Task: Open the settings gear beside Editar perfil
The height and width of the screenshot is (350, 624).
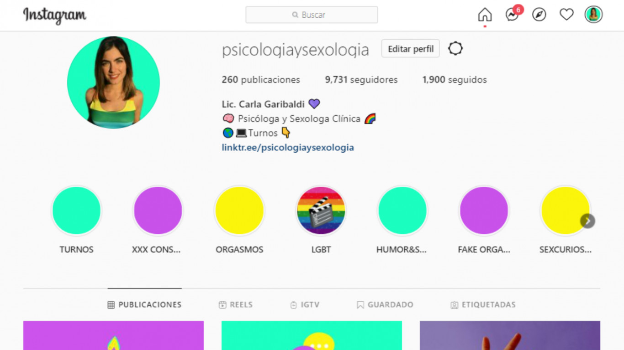Action: click(x=455, y=48)
